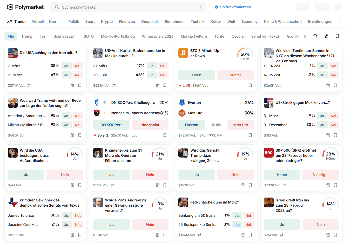The image size is (350, 244).
Task: Click gift icon on Iran strike market card
Action: pyautogui.click(x=72, y=85)
